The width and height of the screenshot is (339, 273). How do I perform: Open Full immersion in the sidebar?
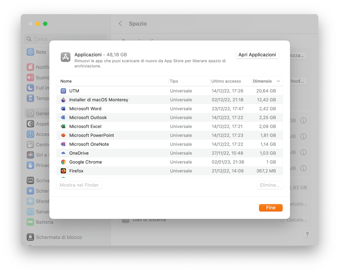(x=38, y=88)
